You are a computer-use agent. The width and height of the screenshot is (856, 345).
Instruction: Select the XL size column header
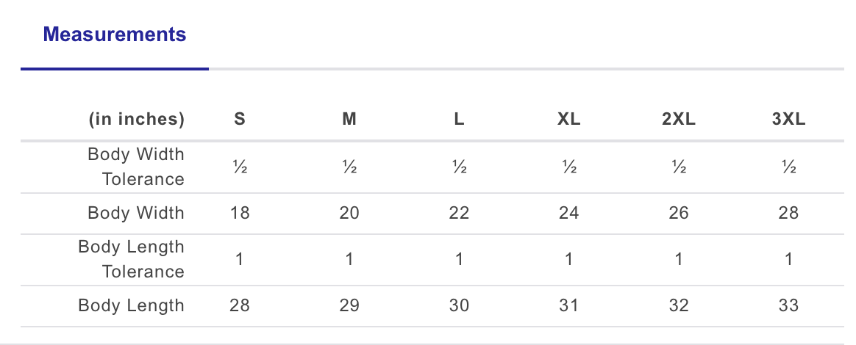tap(569, 120)
